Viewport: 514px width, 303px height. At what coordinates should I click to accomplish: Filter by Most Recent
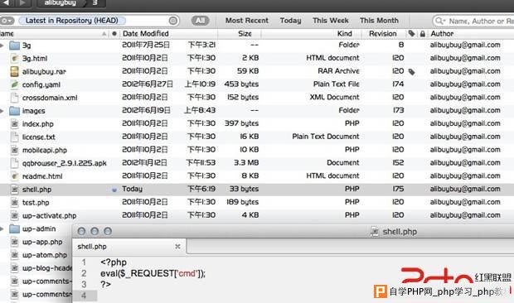pos(246,21)
